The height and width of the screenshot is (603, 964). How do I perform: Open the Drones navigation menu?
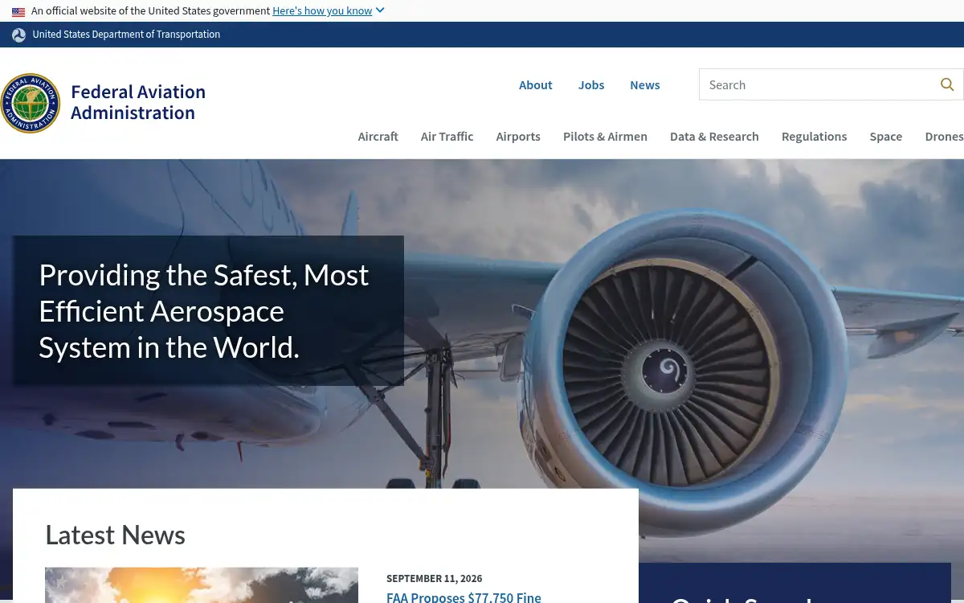944,137
